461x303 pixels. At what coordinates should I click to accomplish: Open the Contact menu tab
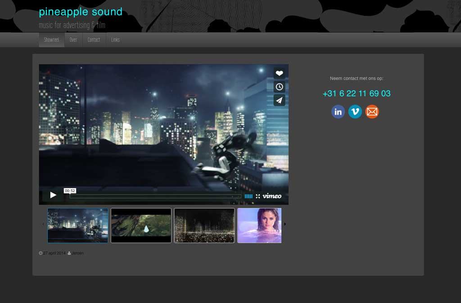(94, 40)
